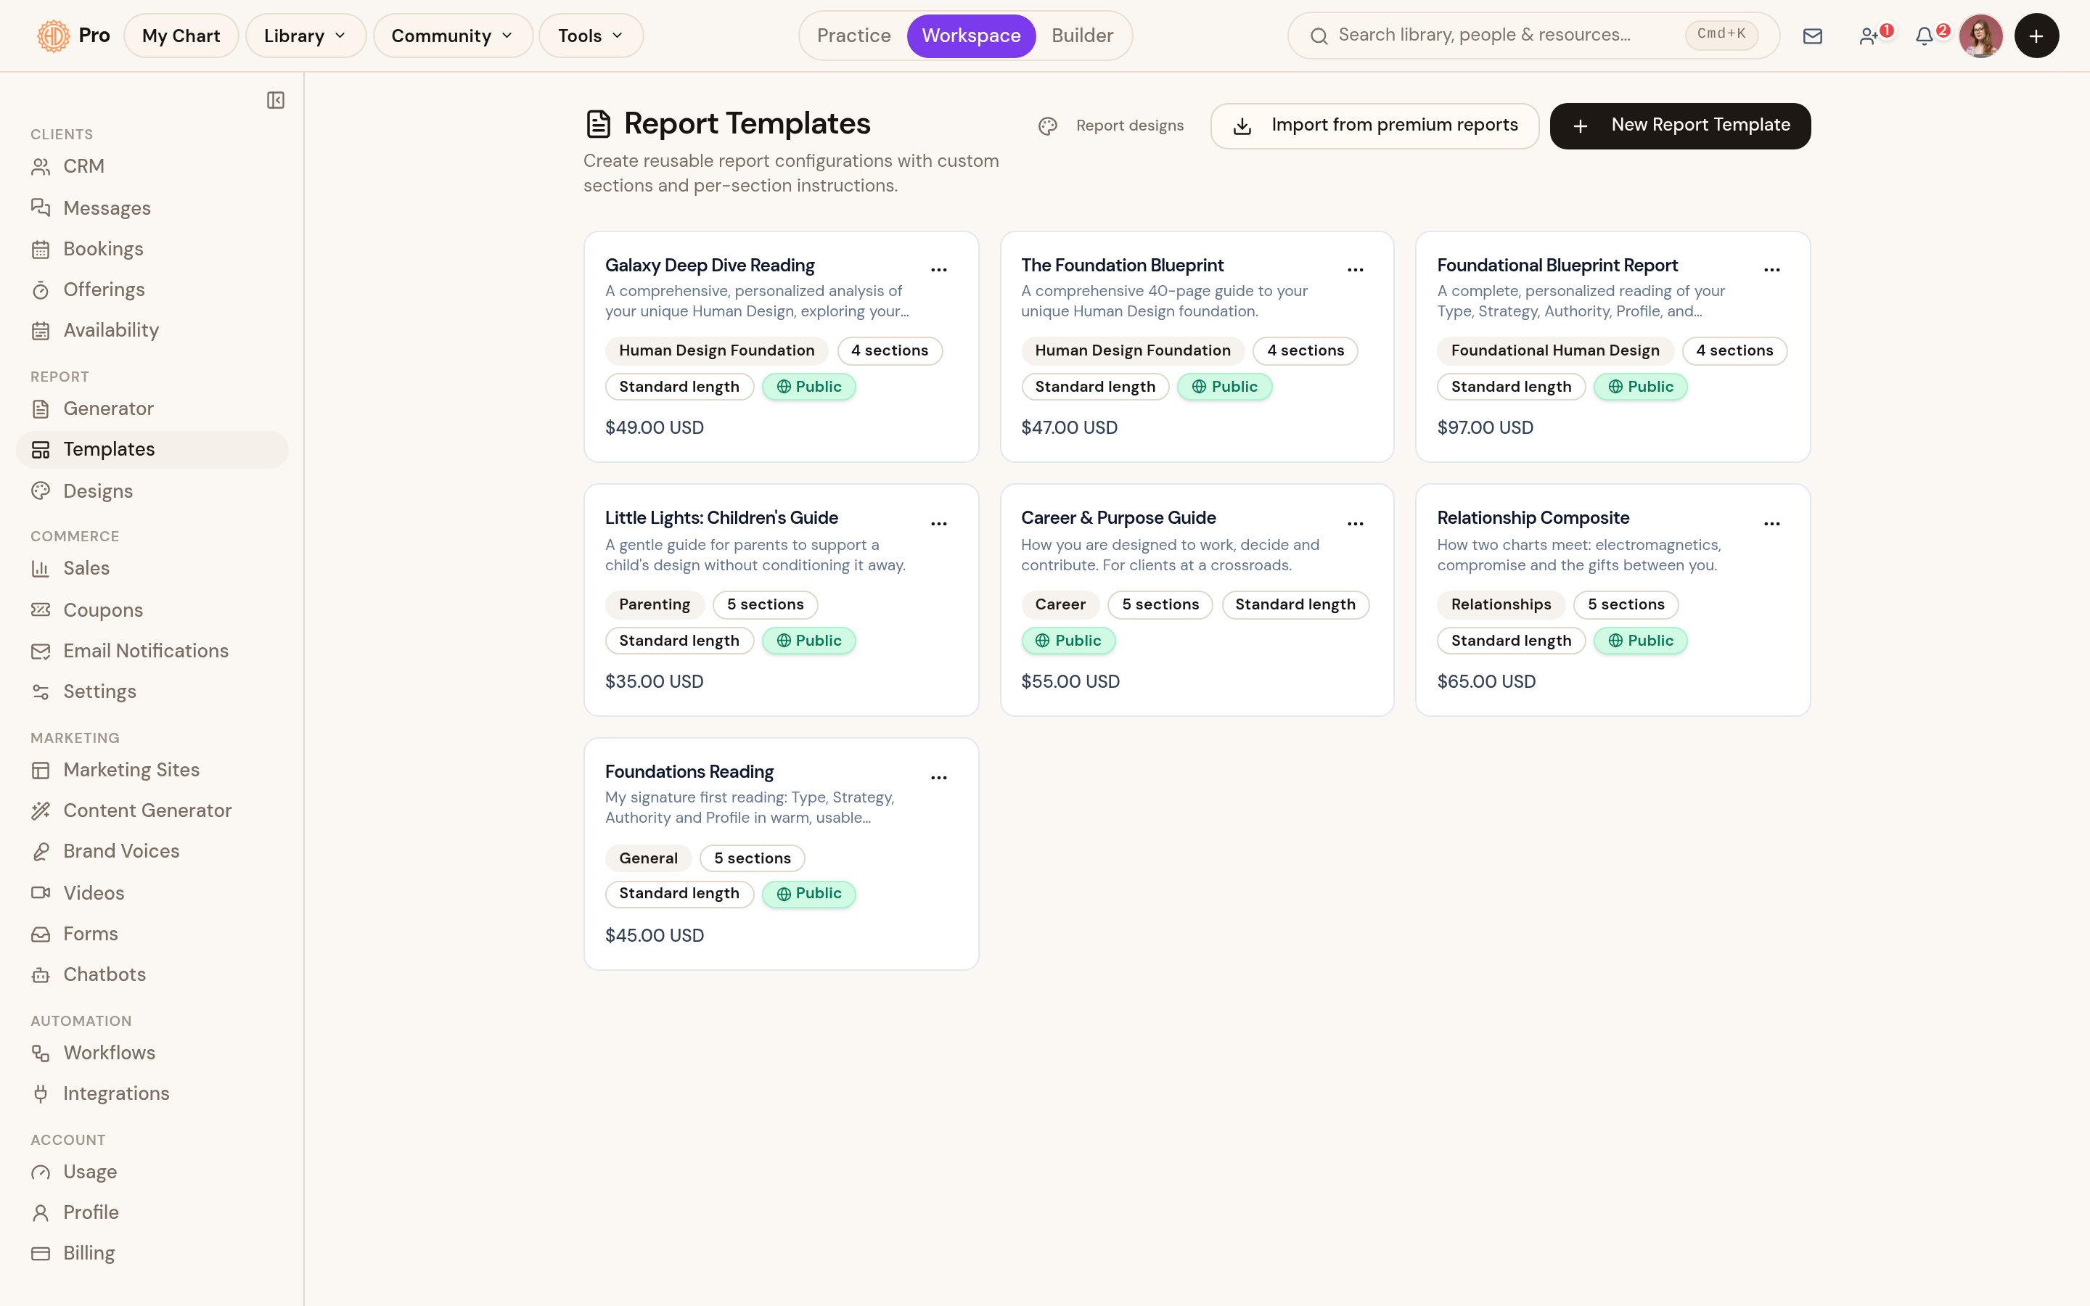Open commerce Settings in the sidebar
Screen dimensions: 2090x1306
(152, 691)
